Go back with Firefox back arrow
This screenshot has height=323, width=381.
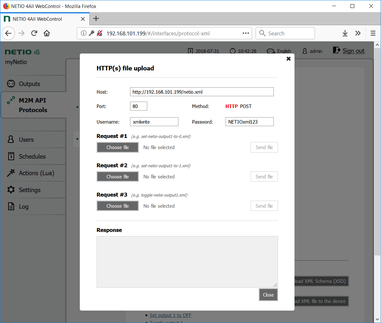click(x=8, y=33)
